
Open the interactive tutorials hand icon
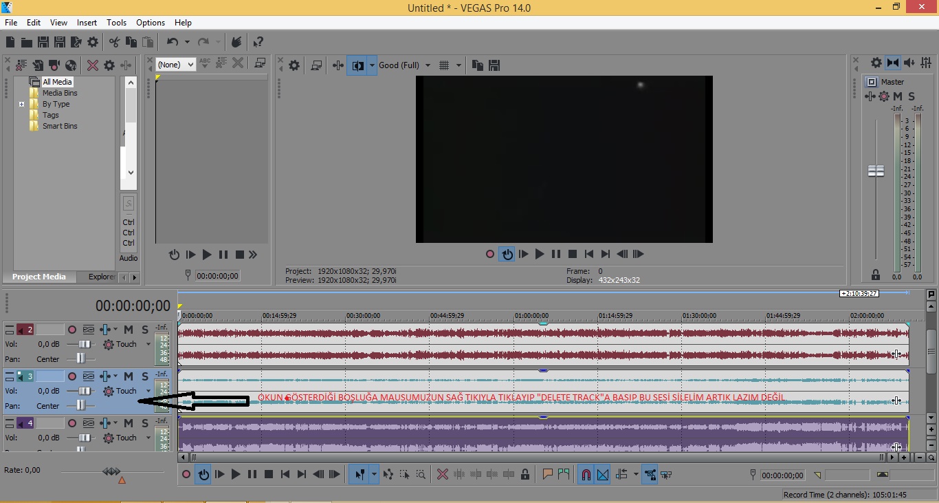236,42
